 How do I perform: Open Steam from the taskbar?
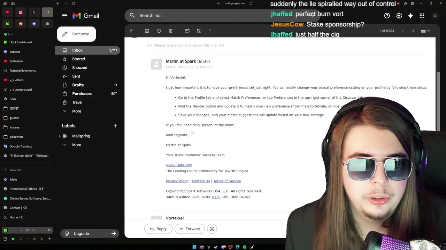click(216, 247)
